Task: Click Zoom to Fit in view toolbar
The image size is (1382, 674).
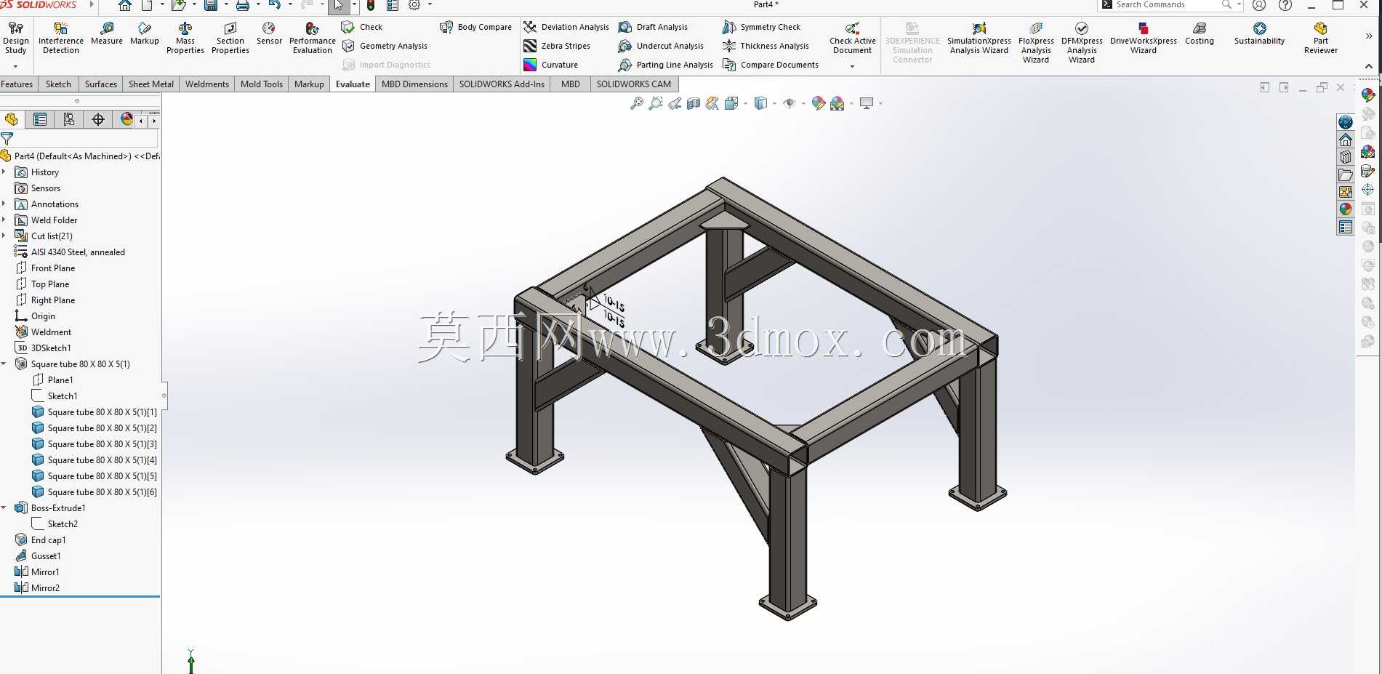Action: point(637,103)
